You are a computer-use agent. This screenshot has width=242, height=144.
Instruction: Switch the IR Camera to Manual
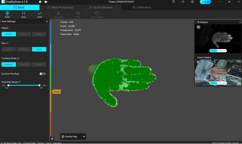(x=222, y=50)
